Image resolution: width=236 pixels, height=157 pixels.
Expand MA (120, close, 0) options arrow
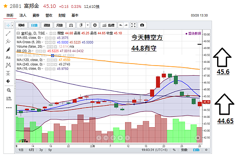click(x=44, y=60)
